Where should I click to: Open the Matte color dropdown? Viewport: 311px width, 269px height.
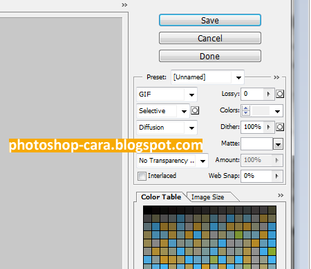coord(278,144)
